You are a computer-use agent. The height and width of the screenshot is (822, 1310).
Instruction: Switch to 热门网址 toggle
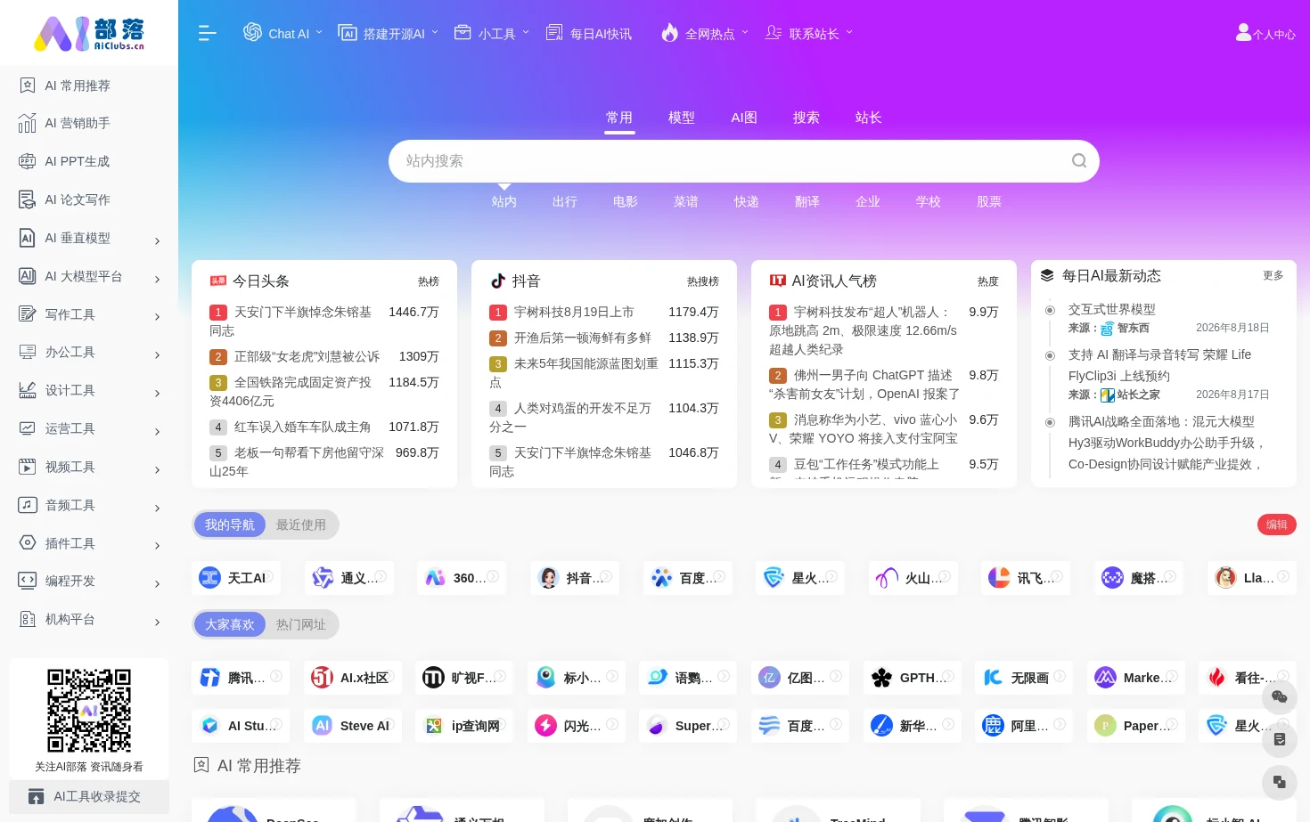pos(301,624)
